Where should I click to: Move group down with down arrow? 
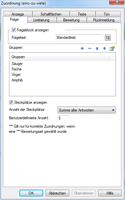(104, 48)
